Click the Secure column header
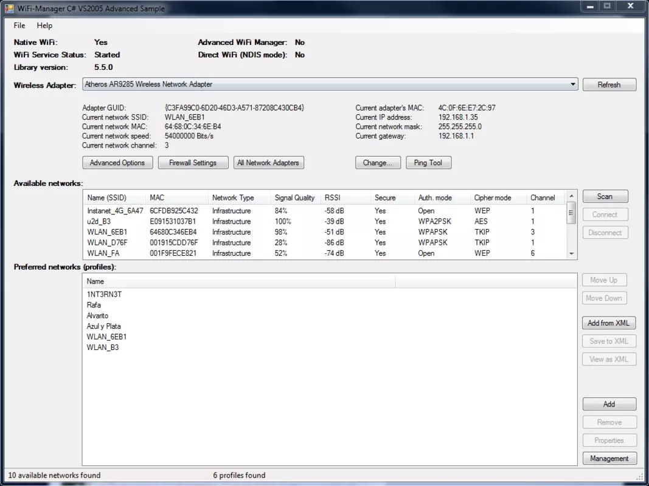The height and width of the screenshot is (486, 649). (x=392, y=198)
